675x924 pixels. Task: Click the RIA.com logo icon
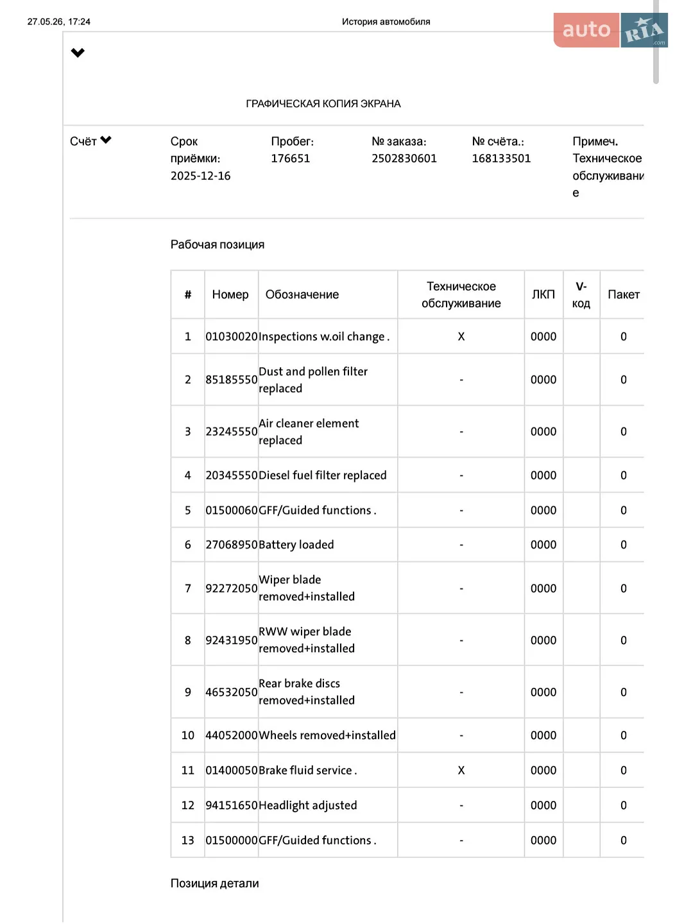(x=644, y=30)
